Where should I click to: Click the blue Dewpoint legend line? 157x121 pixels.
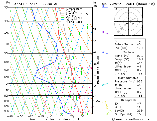(63, 11)
